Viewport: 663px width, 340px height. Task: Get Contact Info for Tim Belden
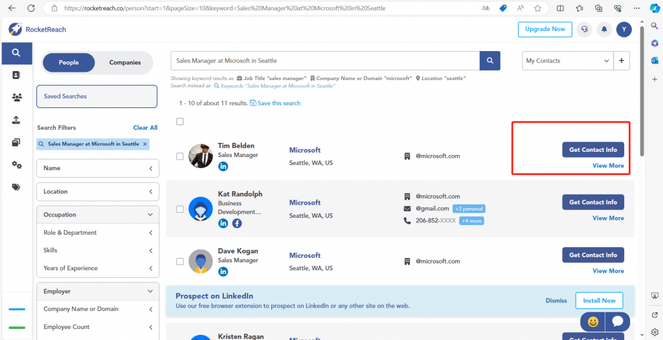593,149
